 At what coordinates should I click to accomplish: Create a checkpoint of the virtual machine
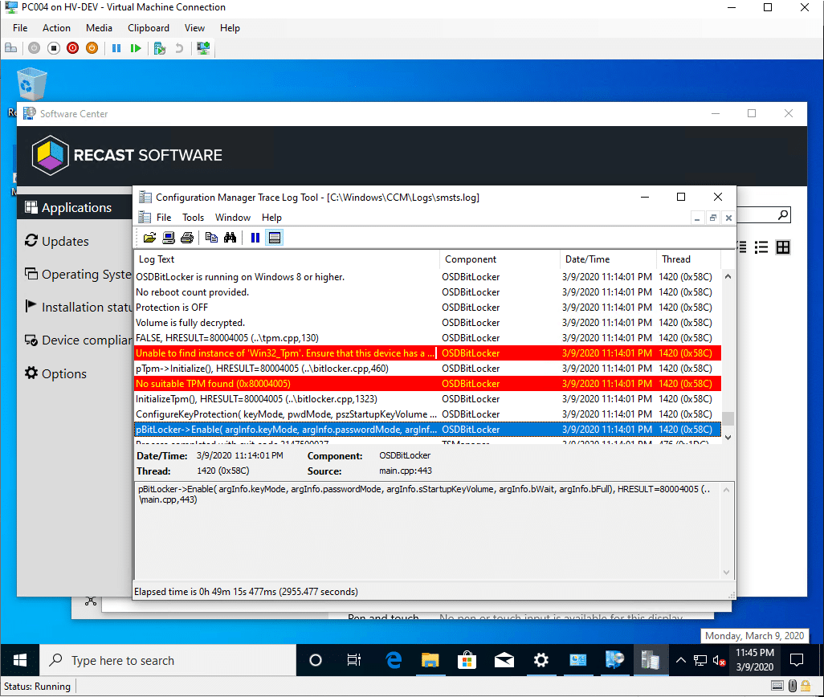click(159, 47)
